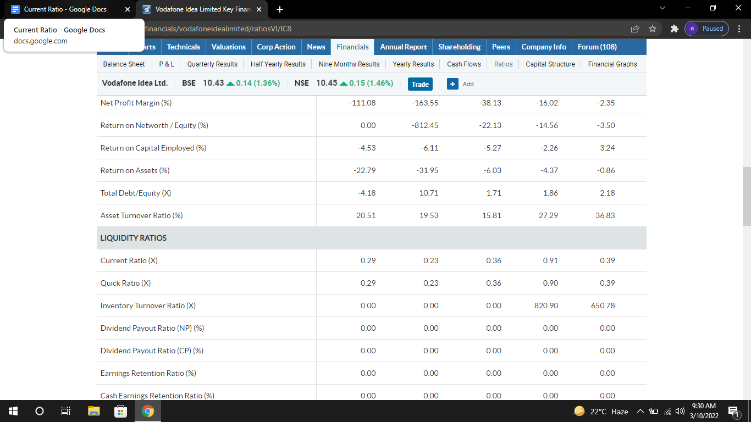Open File Explorer from the taskbar
Viewport: 751px width, 422px height.
(94, 411)
